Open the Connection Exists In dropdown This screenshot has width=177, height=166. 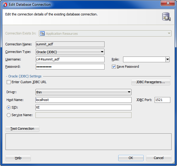pos(105,34)
